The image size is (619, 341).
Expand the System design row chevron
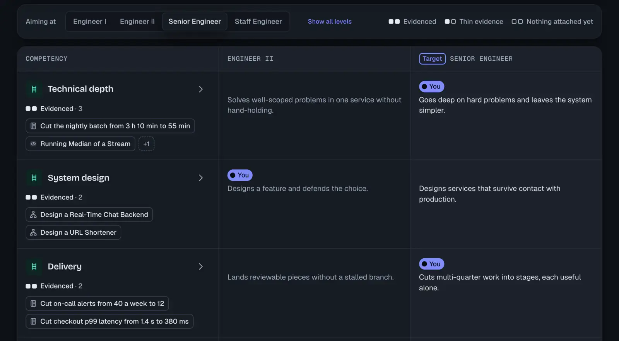point(200,178)
